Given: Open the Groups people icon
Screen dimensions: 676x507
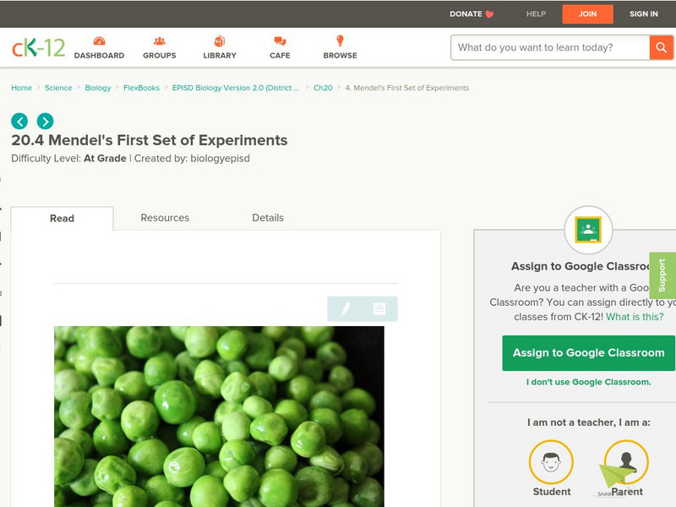Looking at the screenshot, I should 159,41.
